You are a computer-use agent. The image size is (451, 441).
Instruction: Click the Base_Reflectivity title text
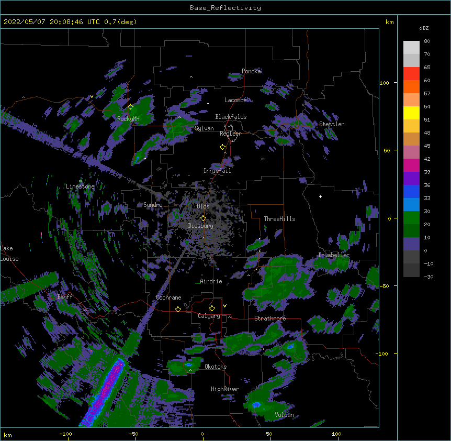225,8
